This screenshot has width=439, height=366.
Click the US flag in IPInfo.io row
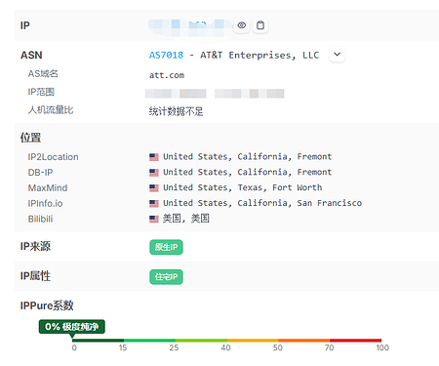154,203
